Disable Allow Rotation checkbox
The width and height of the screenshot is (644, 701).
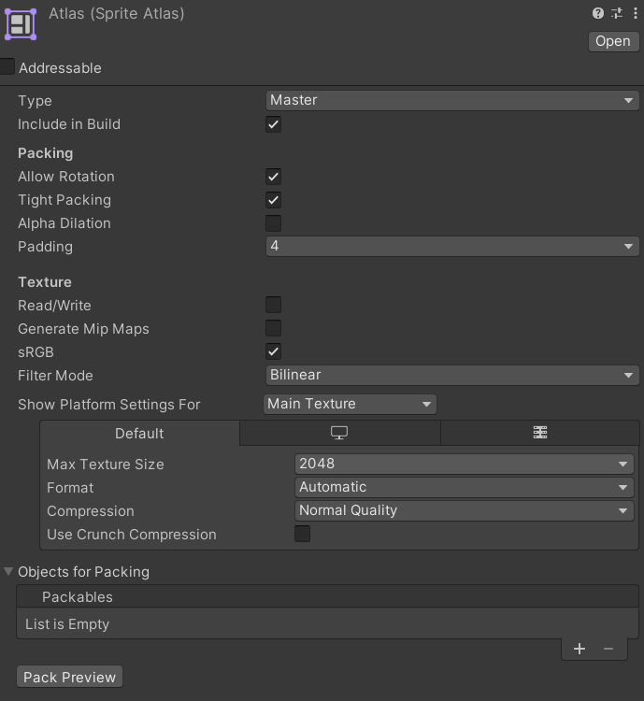(273, 177)
